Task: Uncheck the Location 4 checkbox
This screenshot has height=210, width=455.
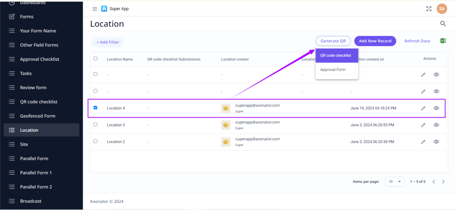Action: [x=96, y=108]
